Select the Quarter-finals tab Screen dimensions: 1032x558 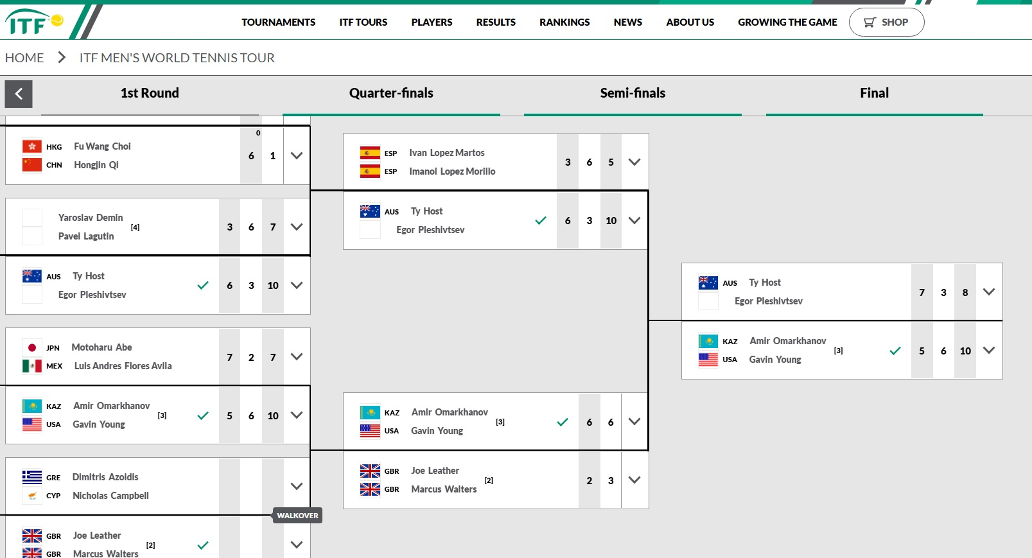[391, 94]
